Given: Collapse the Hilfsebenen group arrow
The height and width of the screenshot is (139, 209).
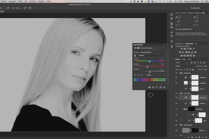Looking at the screenshot, I should pos(179,73).
